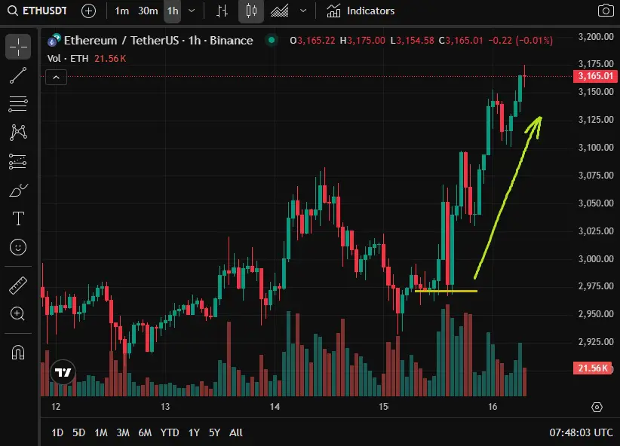Open the emoji icons tool

(18, 247)
